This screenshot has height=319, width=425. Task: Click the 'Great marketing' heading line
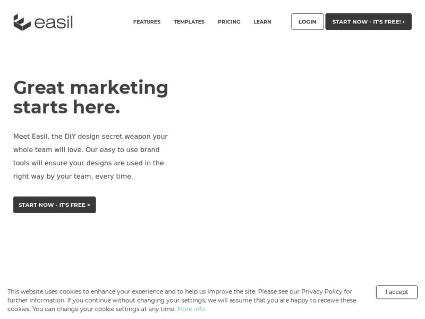point(90,87)
